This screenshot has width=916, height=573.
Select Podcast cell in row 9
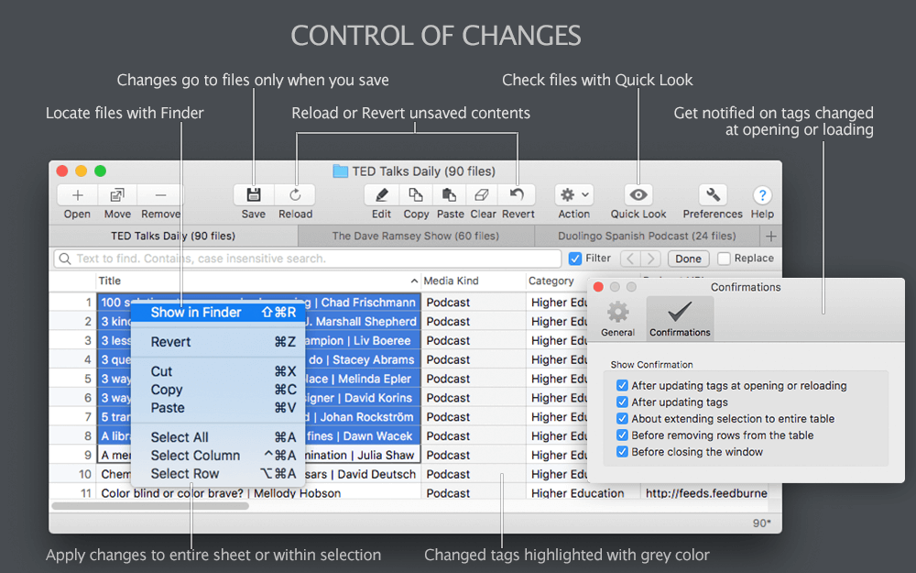(x=474, y=455)
